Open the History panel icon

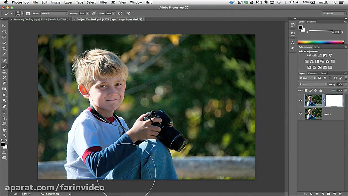click(x=293, y=25)
